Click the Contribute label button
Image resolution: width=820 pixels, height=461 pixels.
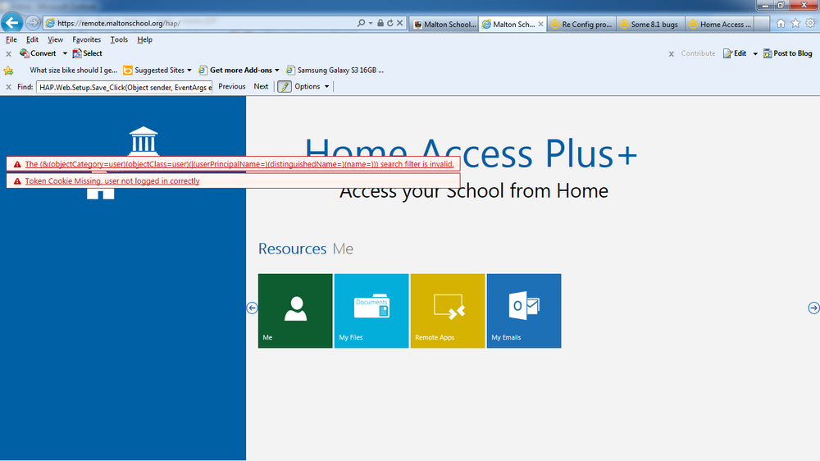point(698,53)
